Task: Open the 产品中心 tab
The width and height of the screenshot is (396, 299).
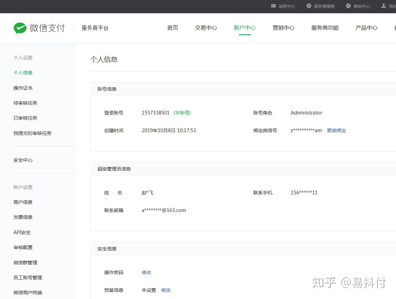Action: 366,28
